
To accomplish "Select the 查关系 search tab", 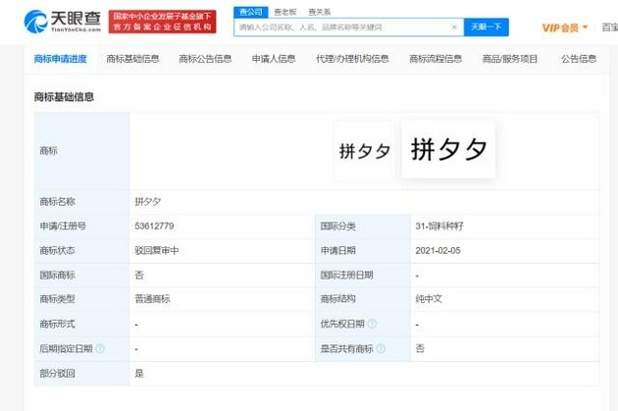I will tap(319, 12).
